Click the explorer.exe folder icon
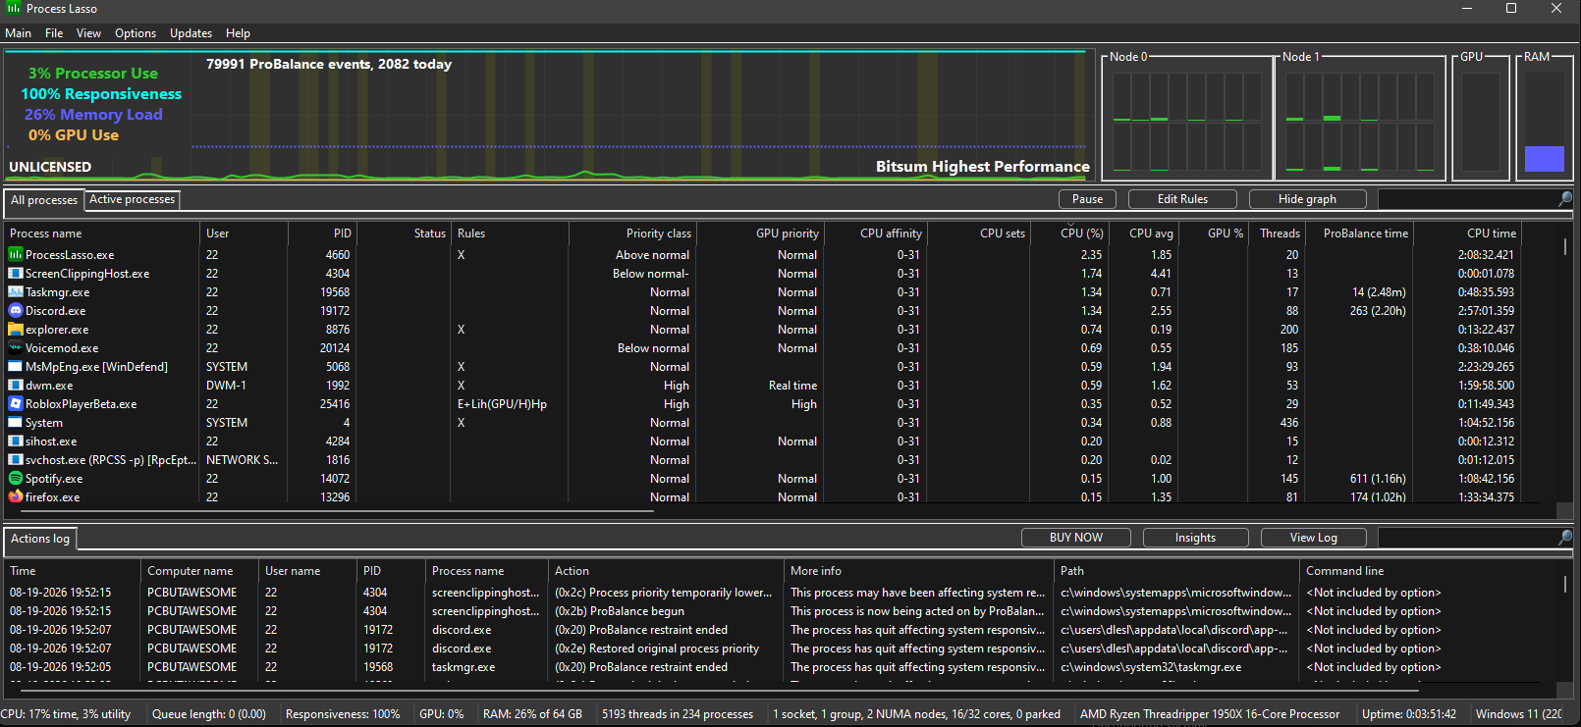 click(16, 330)
